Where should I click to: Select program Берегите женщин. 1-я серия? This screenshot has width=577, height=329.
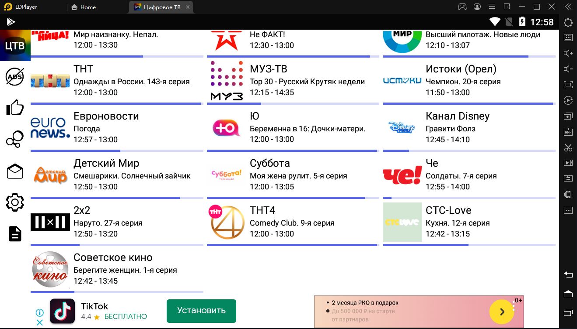coord(125,270)
